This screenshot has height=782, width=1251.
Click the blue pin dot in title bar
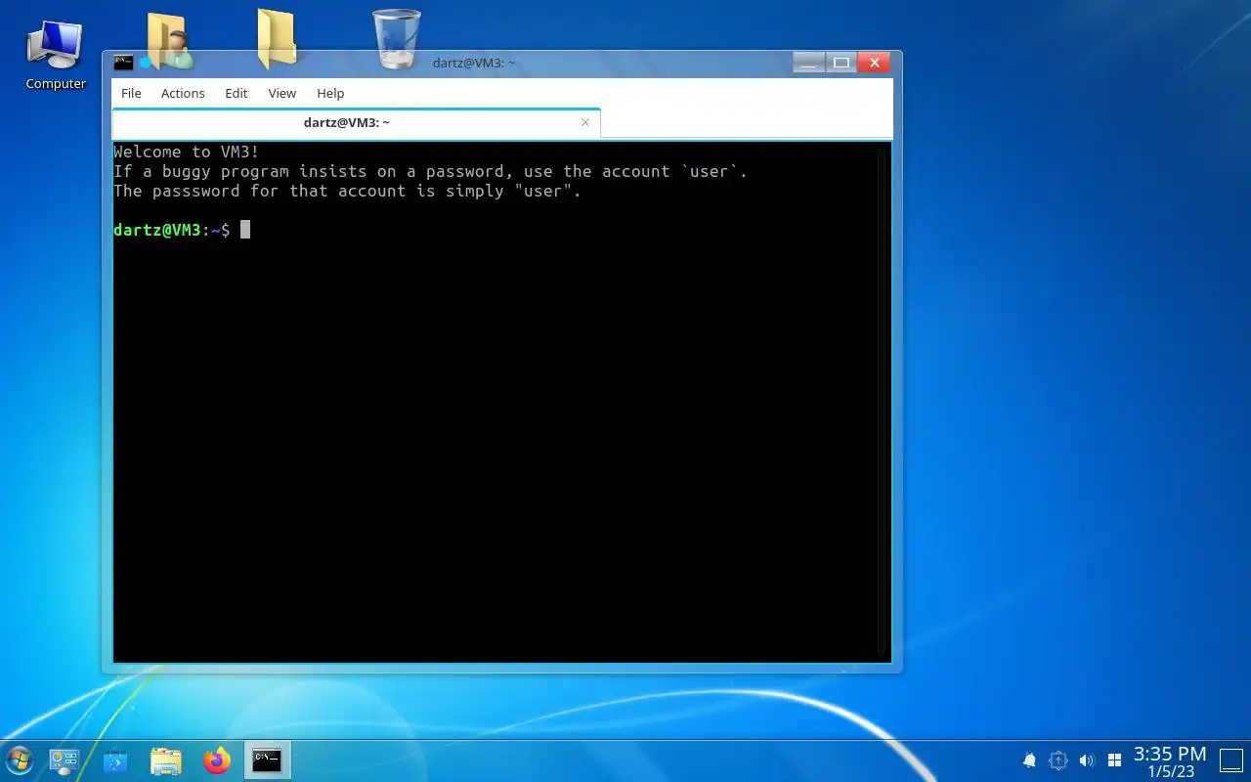[x=146, y=63]
